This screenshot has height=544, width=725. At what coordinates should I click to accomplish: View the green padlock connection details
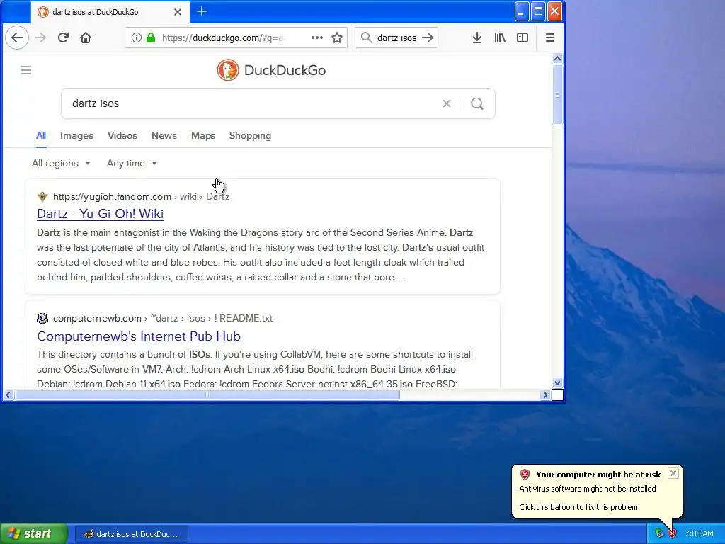point(151,38)
